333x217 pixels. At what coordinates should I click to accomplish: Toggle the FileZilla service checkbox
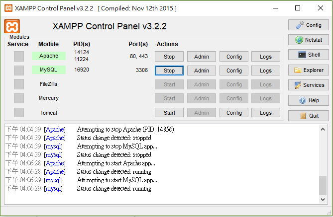[19, 84]
